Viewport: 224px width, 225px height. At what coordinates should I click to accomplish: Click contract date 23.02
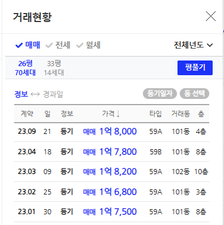pos(27,192)
